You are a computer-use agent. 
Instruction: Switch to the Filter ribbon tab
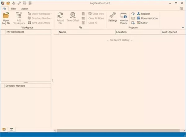pyautogui.click(x=14, y=9)
